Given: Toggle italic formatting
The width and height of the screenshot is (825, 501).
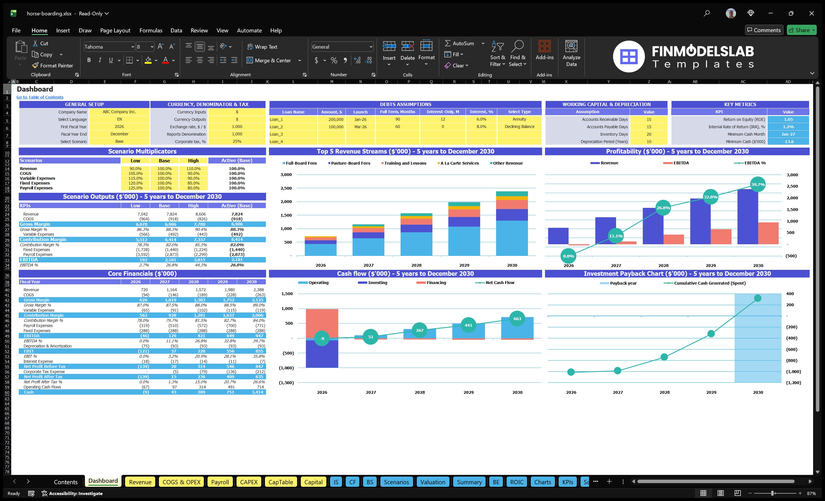Looking at the screenshot, I should (100, 60).
